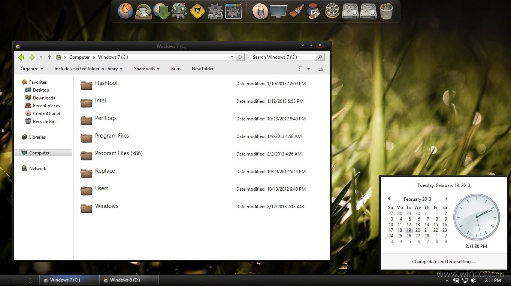Go forward with the green right arrow
The height and width of the screenshot is (286, 511).
tap(32, 57)
